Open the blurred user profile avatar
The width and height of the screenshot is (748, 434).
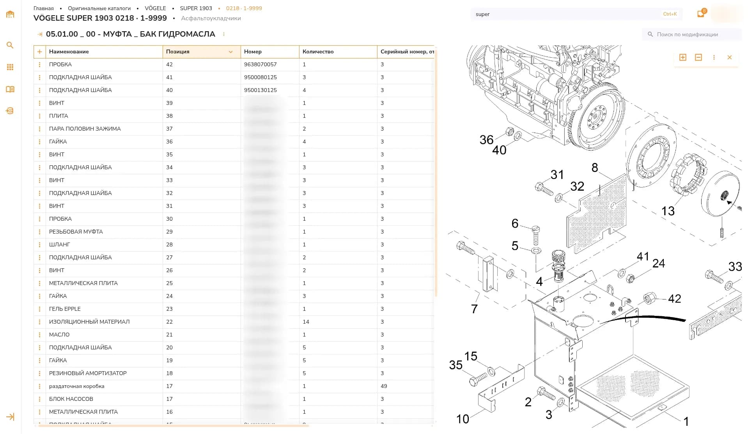pyautogui.click(x=727, y=14)
